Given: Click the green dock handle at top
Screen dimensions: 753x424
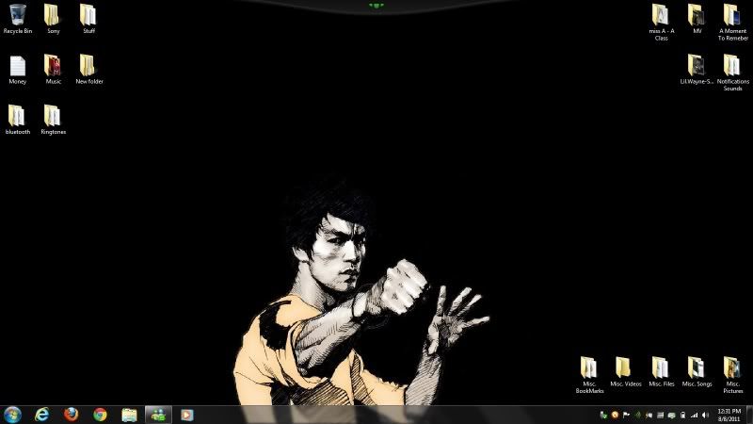Looking at the screenshot, I should coord(376,6).
